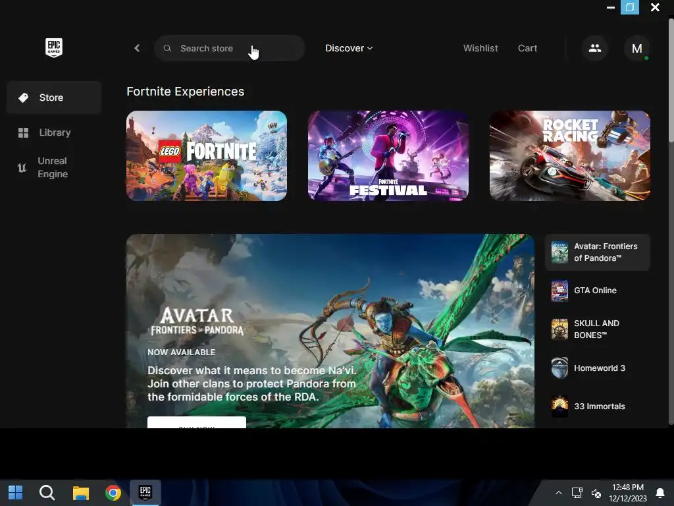Click the muted volume tray icon
The image size is (674, 506).
click(x=596, y=493)
